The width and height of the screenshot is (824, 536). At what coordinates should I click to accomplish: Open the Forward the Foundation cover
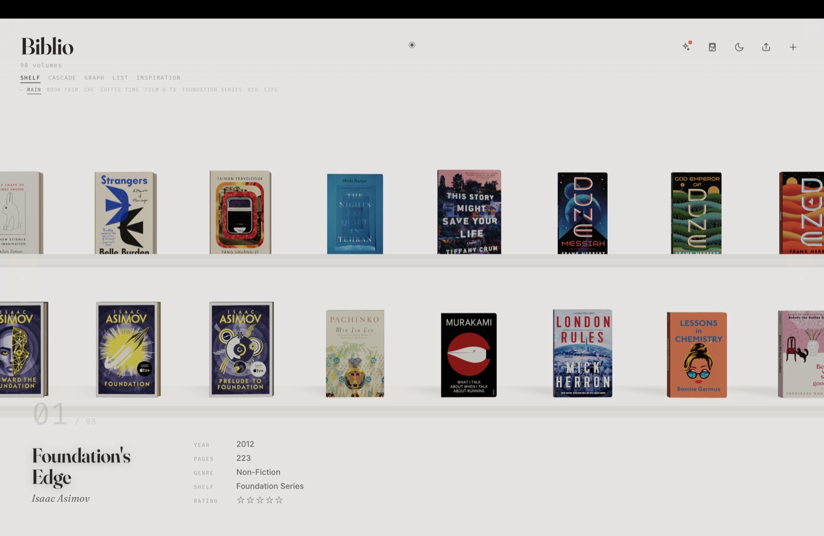tap(24, 349)
